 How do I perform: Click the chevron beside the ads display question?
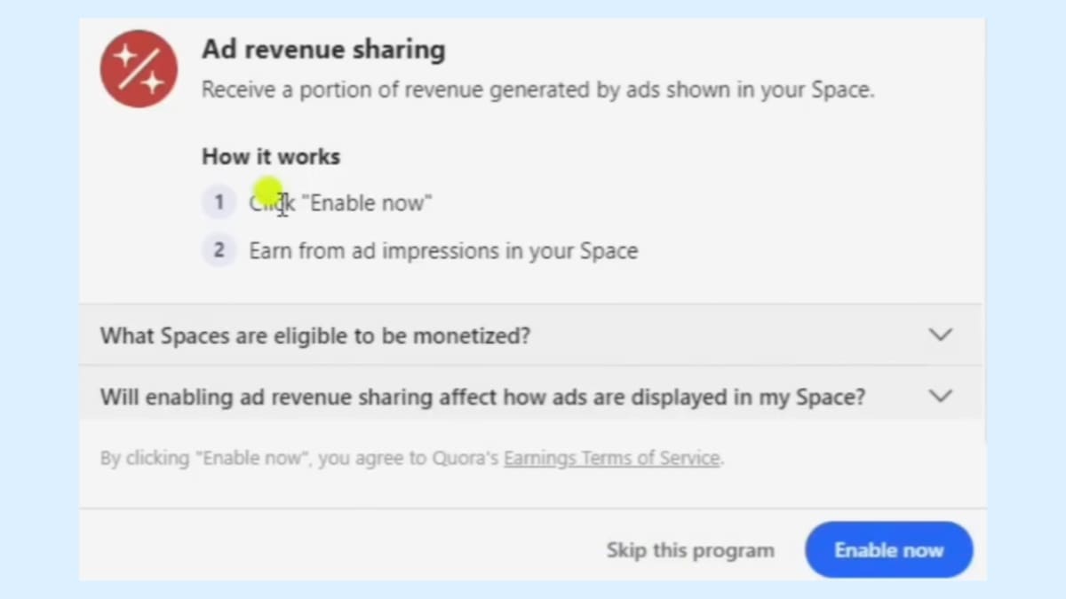point(941,396)
